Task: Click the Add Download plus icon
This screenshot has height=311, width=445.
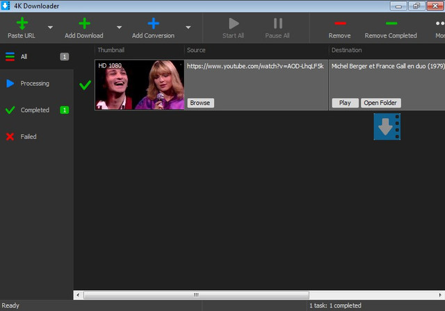Action: (x=84, y=24)
